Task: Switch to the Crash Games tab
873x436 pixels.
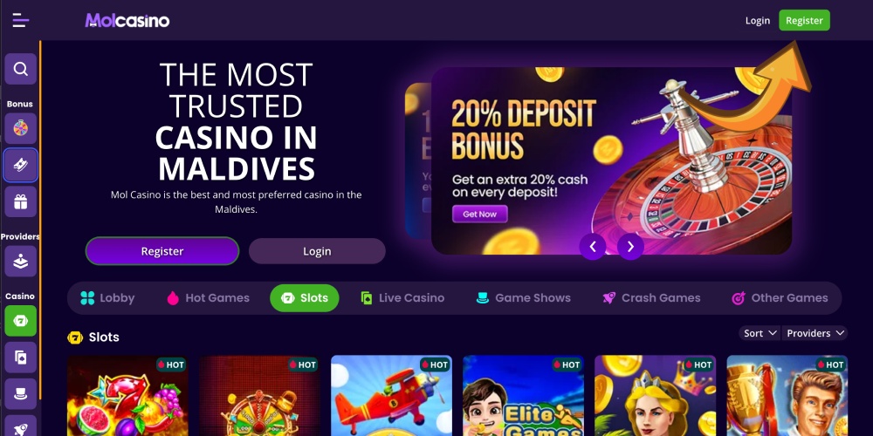Action: [651, 298]
